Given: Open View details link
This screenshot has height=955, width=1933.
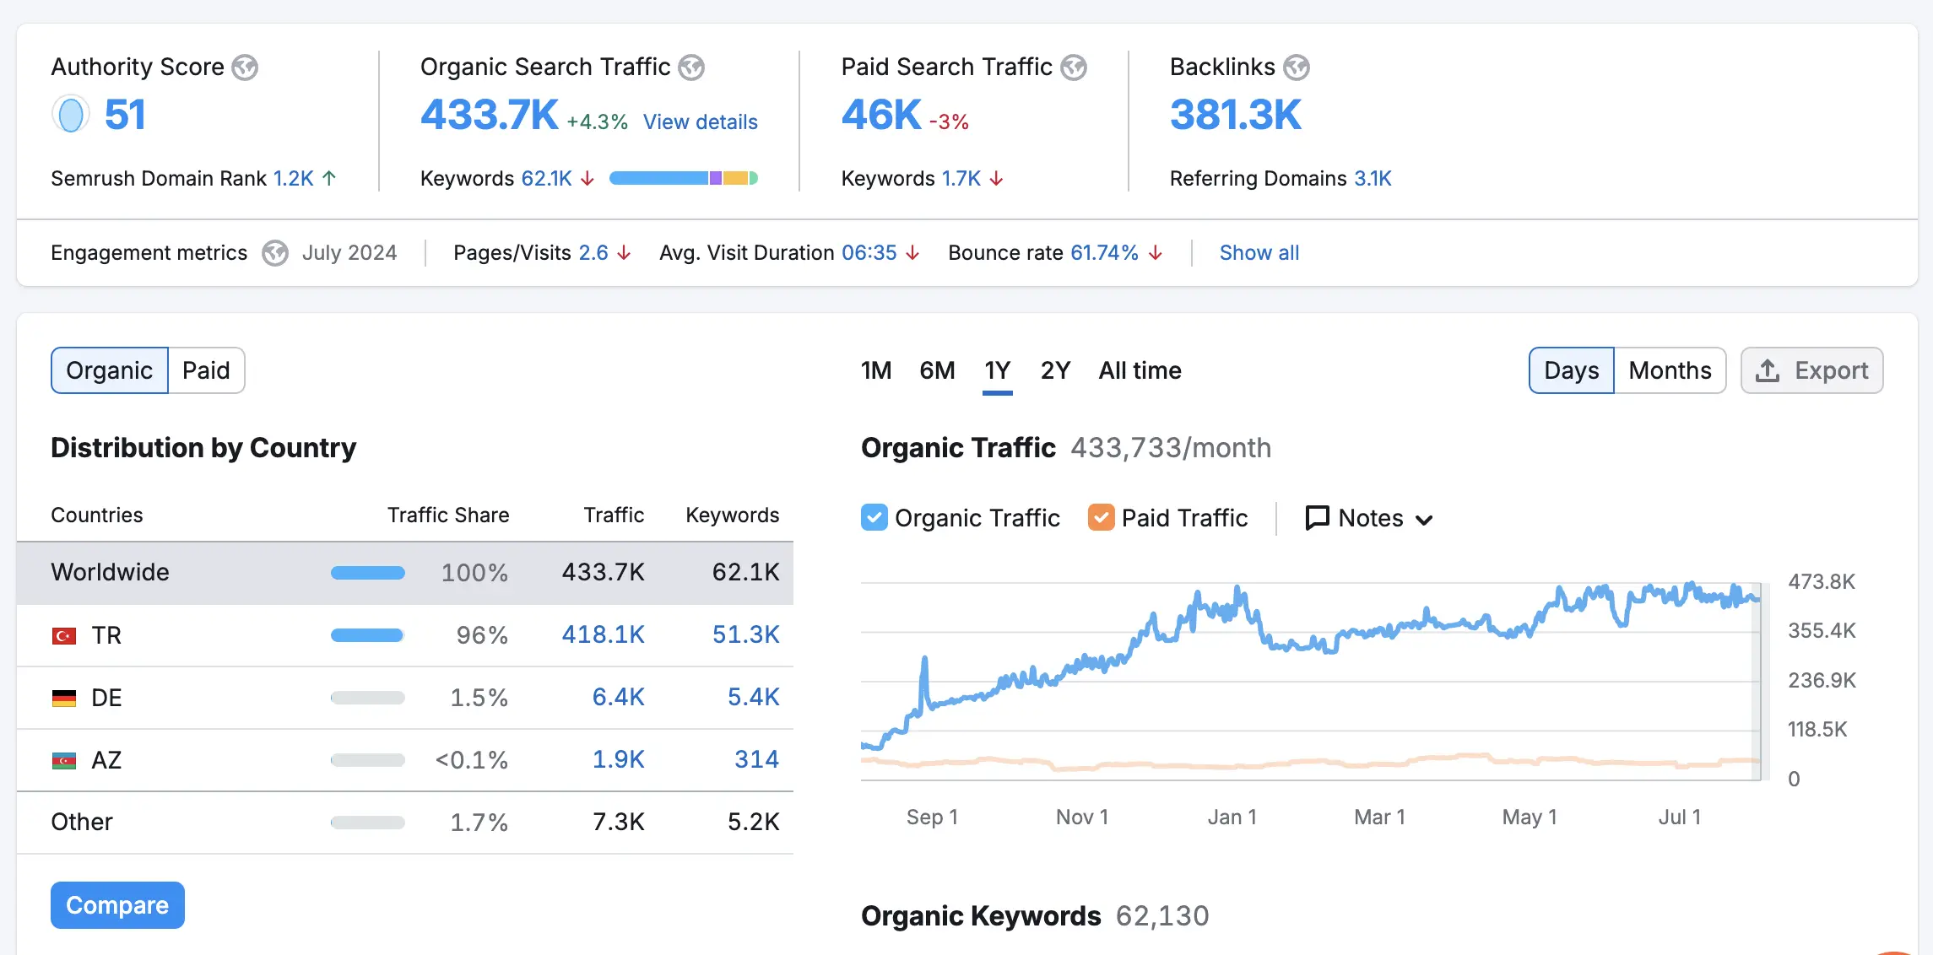Looking at the screenshot, I should 701,122.
